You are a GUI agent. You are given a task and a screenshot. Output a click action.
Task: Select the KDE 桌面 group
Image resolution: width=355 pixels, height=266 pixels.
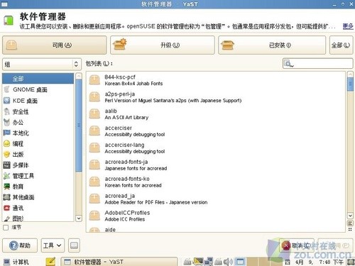pos(38,101)
